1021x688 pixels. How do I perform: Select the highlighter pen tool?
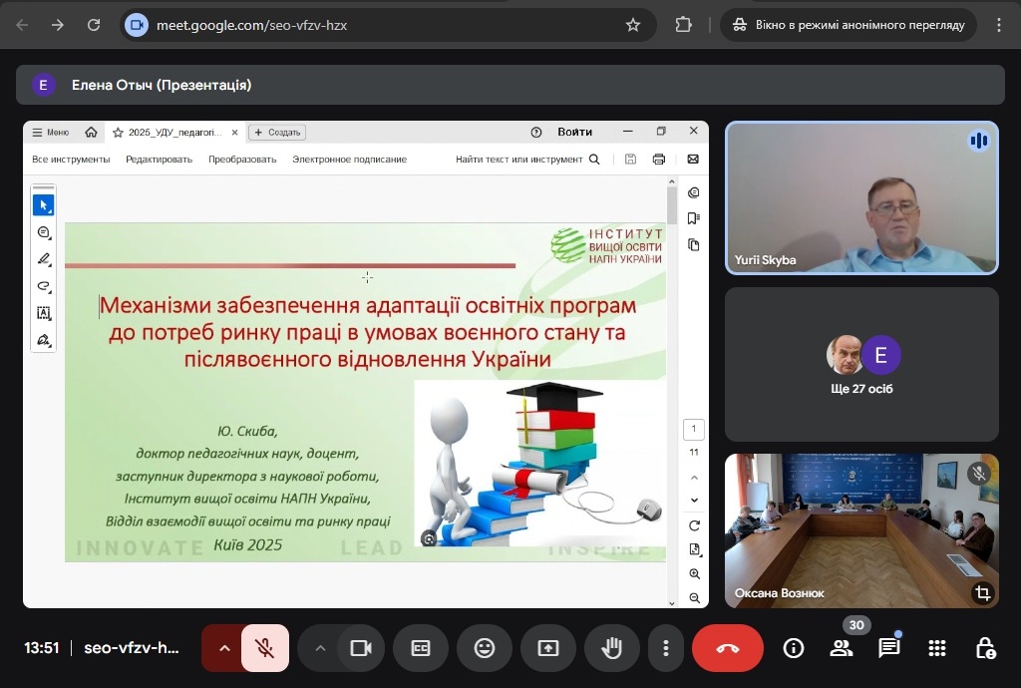pos(44,259)
